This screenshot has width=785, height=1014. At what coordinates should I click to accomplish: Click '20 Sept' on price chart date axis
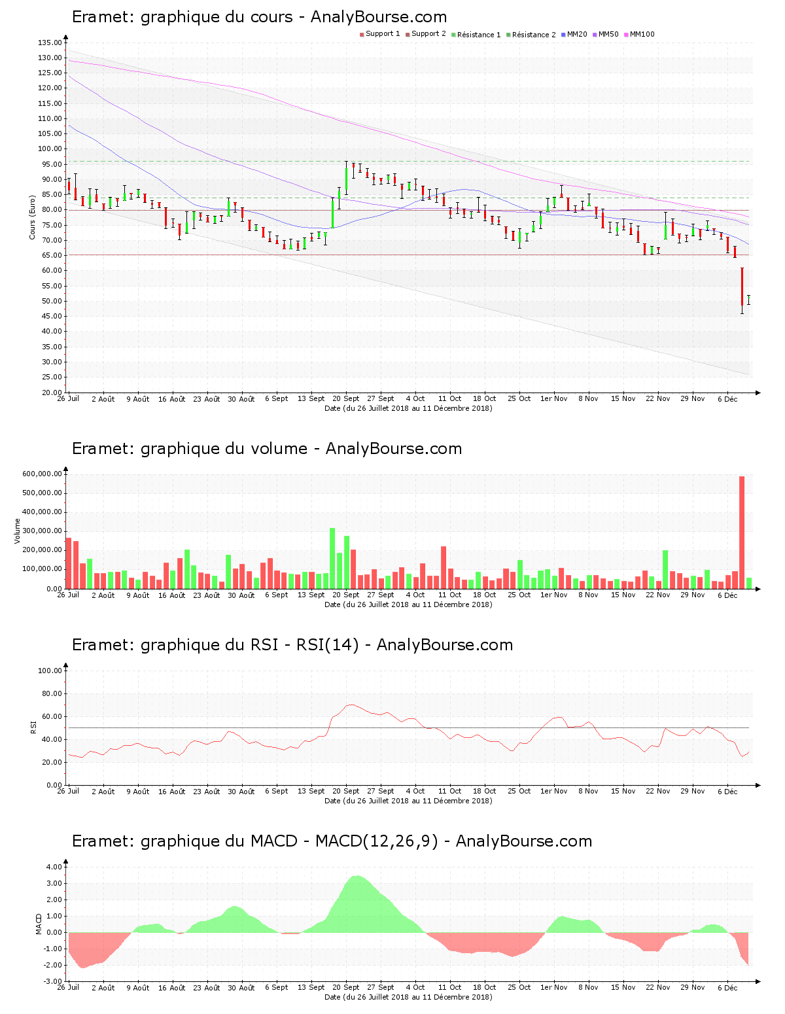(x=346, y=398)
